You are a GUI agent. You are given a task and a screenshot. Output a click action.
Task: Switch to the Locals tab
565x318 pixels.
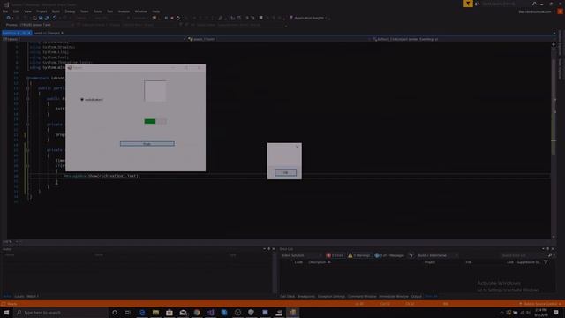[x=19, y=297]
